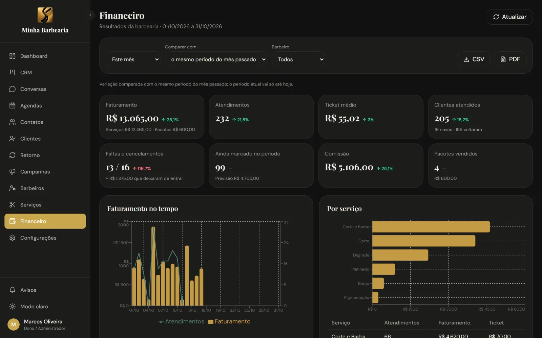
Task: Click the Serviços scissors icon
Action: pos(13,205)
